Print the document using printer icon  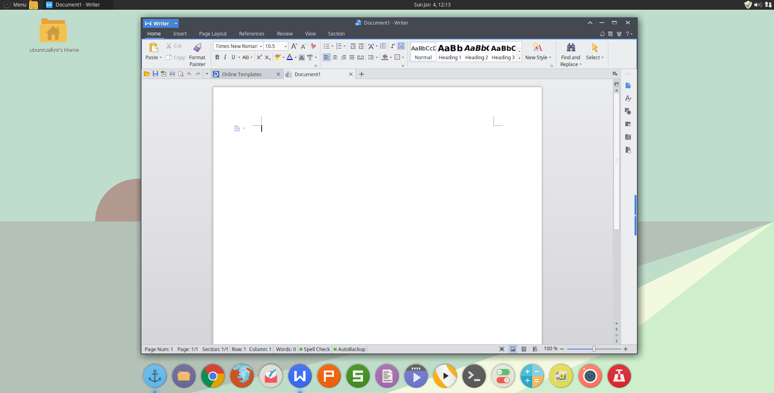pos(172,74)
